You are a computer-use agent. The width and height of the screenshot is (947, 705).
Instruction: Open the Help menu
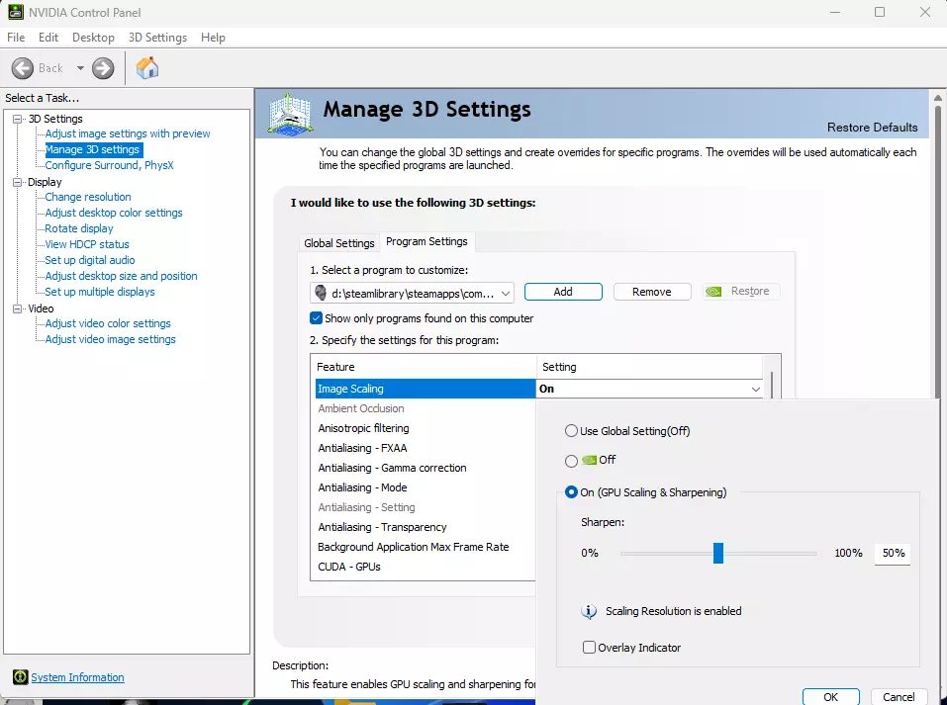click(213, 38)
